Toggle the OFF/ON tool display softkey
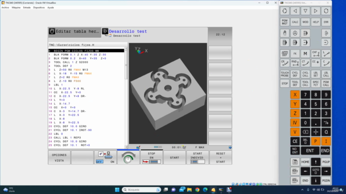The height and width of the screenshot is (194, 346). [x=105, y=157]
